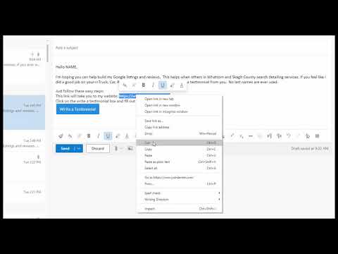Pick font color in floating mini toolbar
This screenshot has height=254, width=338.
[x=182, y=85]
